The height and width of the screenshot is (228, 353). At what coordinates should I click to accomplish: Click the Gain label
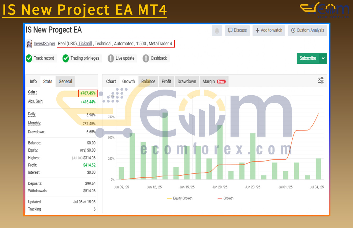click(x=32, y=92)
